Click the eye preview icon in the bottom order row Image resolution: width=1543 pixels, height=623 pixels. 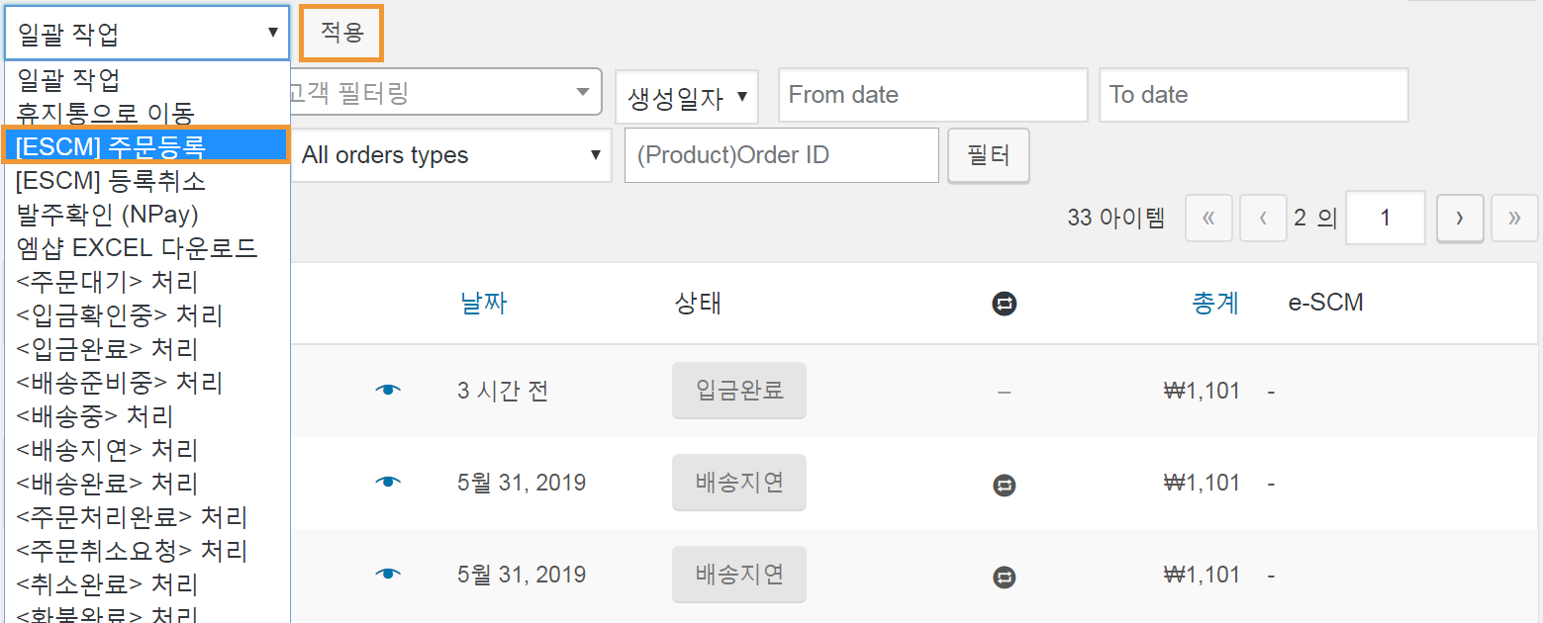point(389,575)
